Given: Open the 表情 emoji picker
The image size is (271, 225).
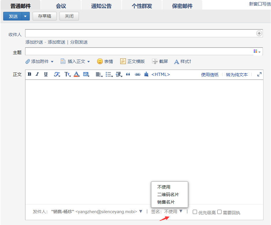Looking at the screenshot, I should [105, 61].
